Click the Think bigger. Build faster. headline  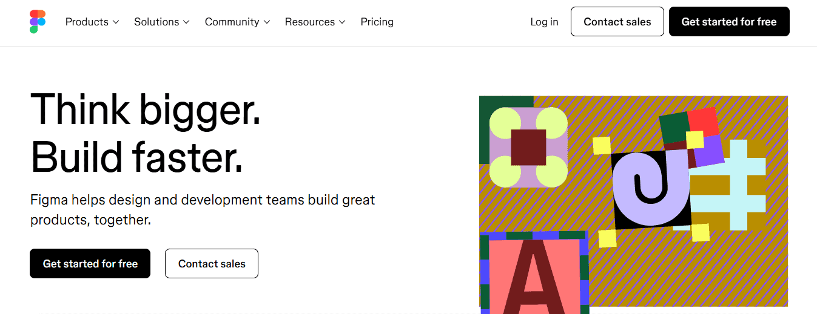[146, 133]
